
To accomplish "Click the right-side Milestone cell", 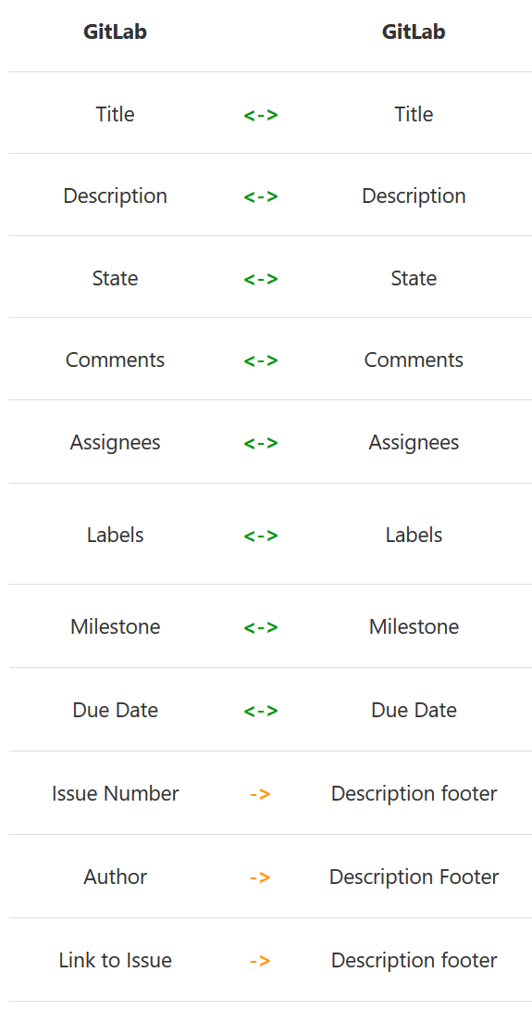I will pos(414,626).
